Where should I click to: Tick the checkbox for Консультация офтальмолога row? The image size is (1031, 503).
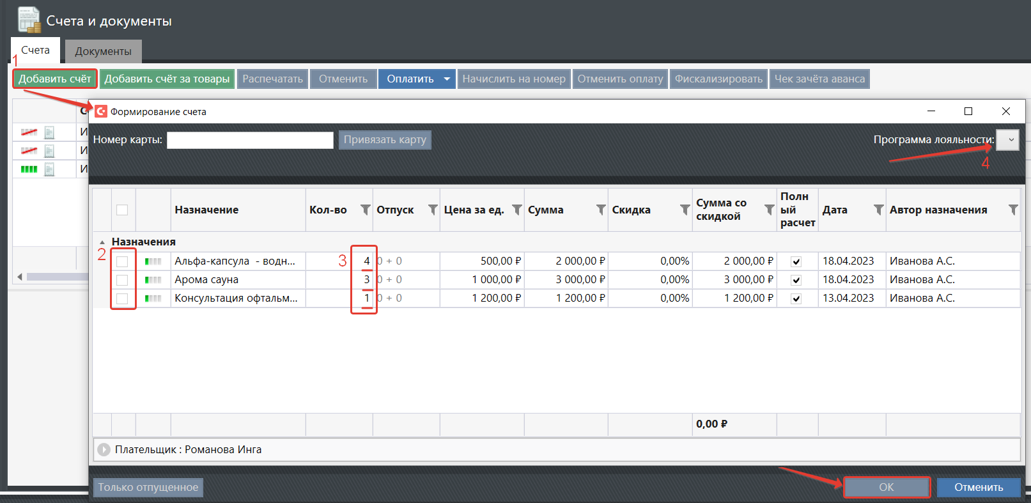122,298
